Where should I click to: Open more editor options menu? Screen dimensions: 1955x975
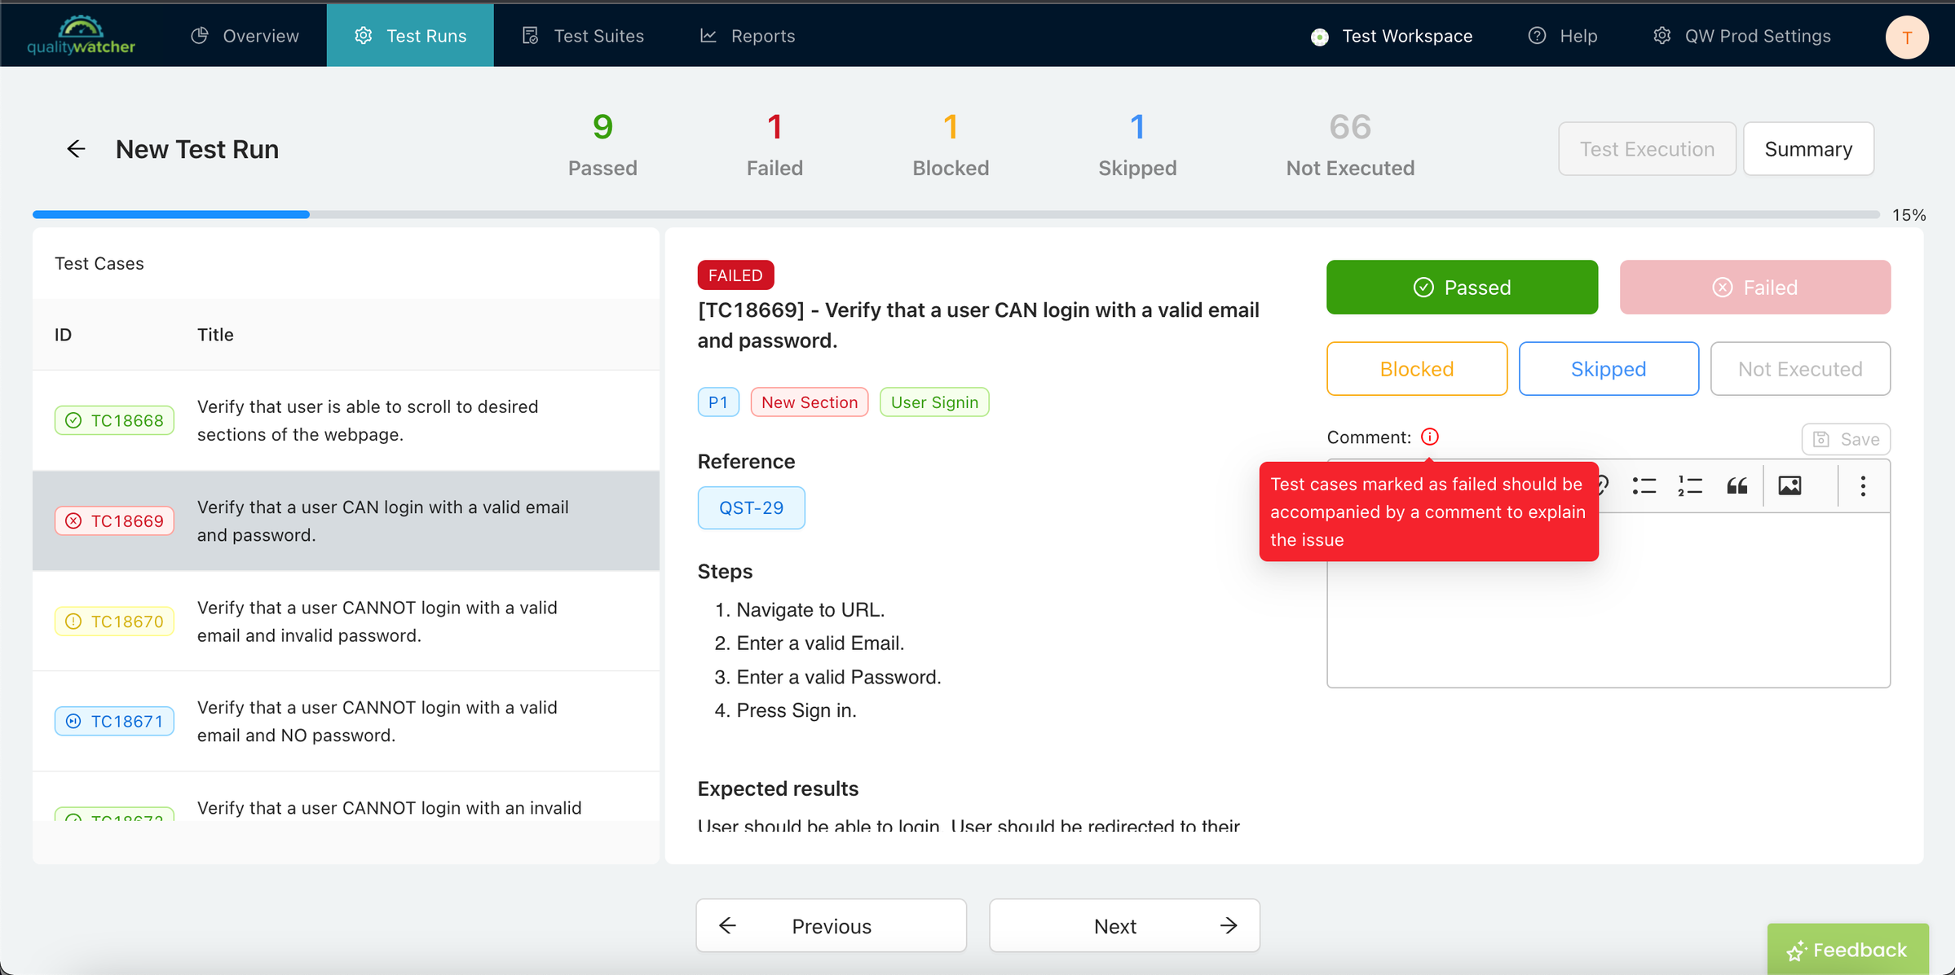point(1863,486)
